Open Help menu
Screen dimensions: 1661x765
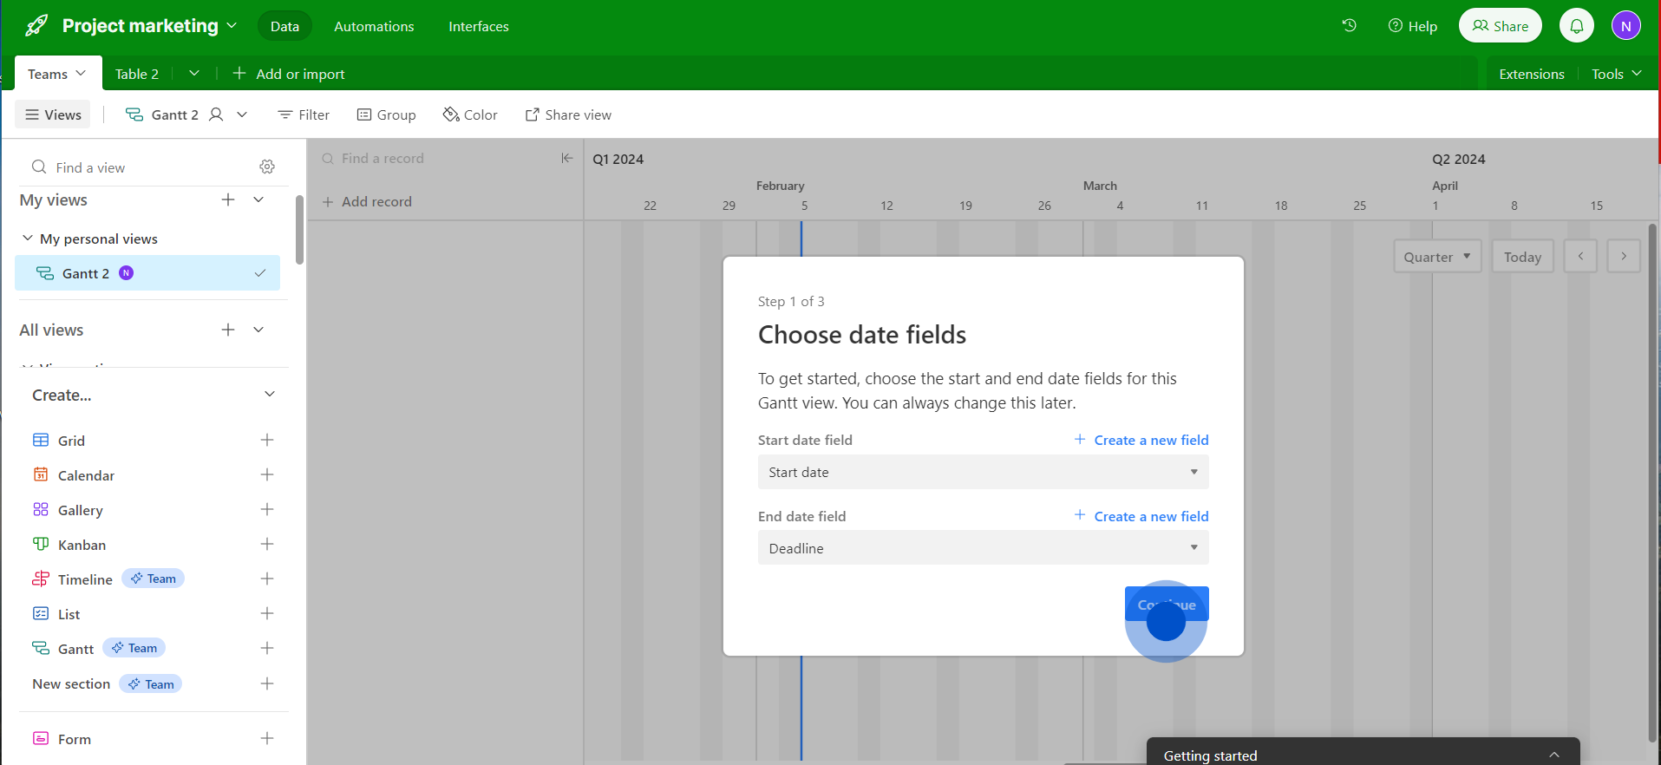click(1413, 26)
